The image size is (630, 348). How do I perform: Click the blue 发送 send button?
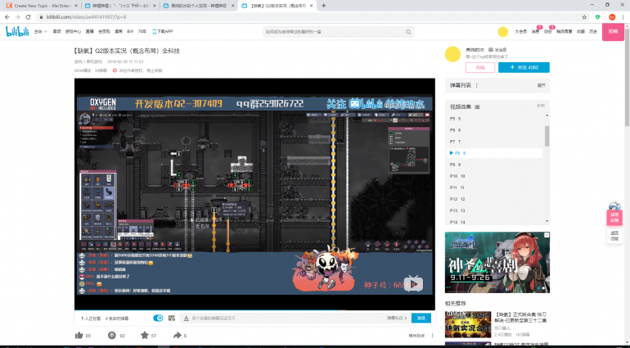click(421, 319)
